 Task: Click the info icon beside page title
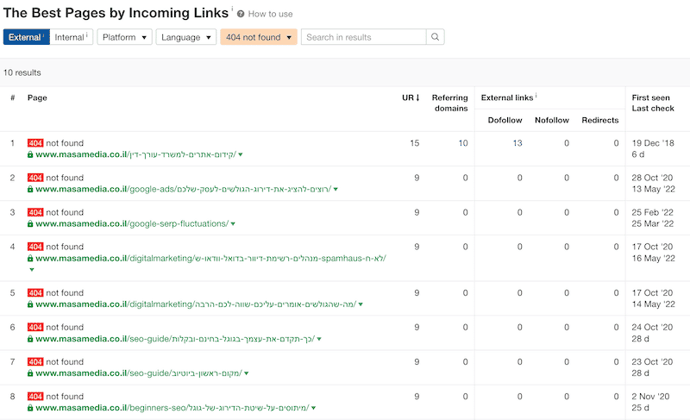pos(230,10)
